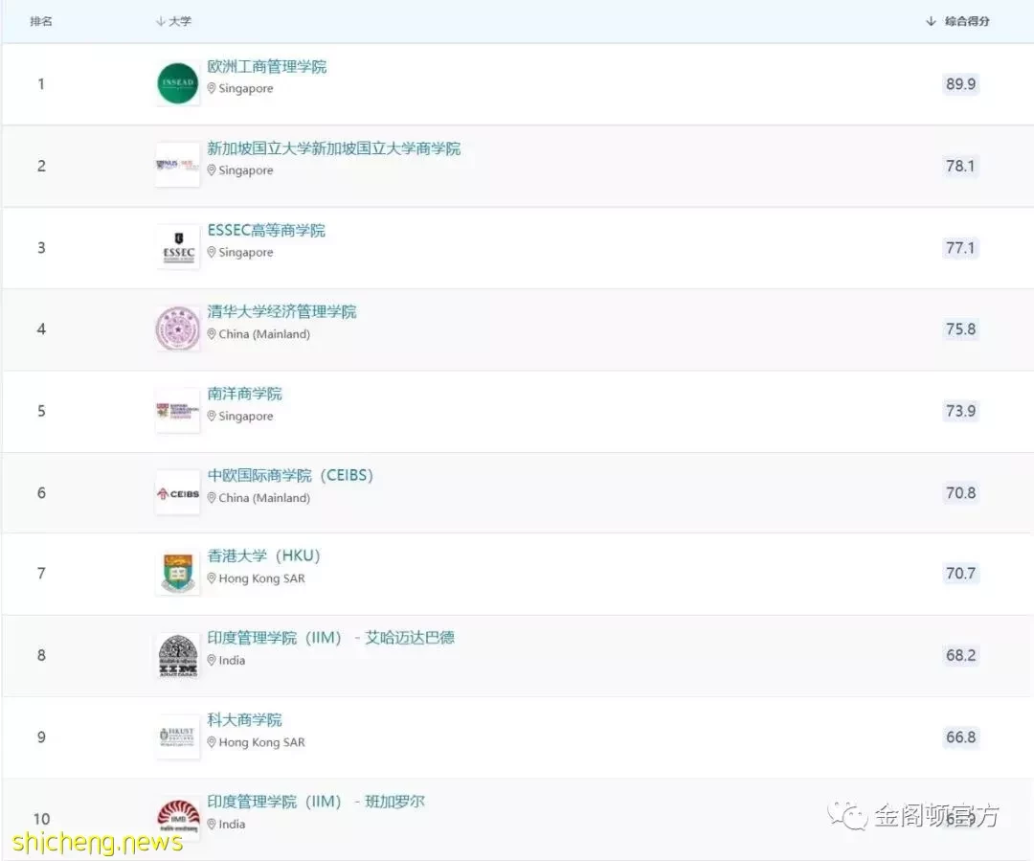Open the green INSEAD logo
1034x861 pixels.
[x=178, y=83]
